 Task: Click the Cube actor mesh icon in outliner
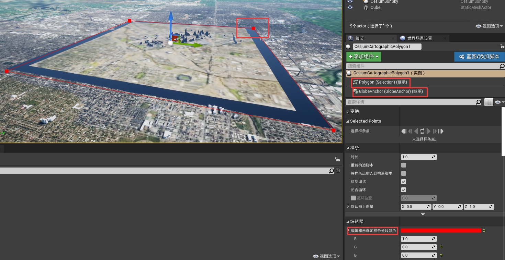coord(366,8)
